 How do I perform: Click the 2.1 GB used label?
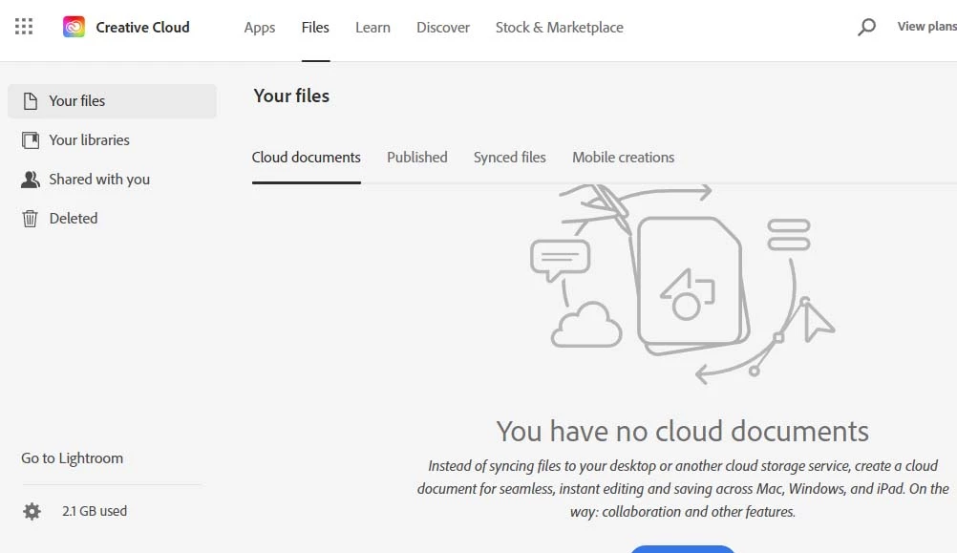[x=95, y=511]
